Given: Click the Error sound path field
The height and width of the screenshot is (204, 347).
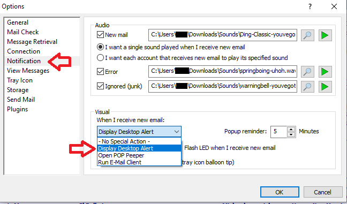Looking at the screenshot, I should tap(223, 71).
